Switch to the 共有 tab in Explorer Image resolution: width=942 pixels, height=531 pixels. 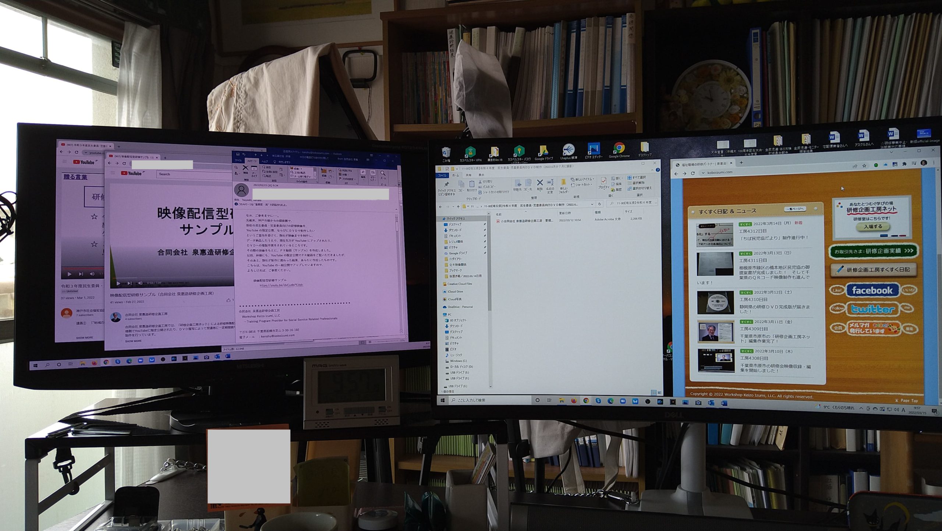click(x=468, y=175)
